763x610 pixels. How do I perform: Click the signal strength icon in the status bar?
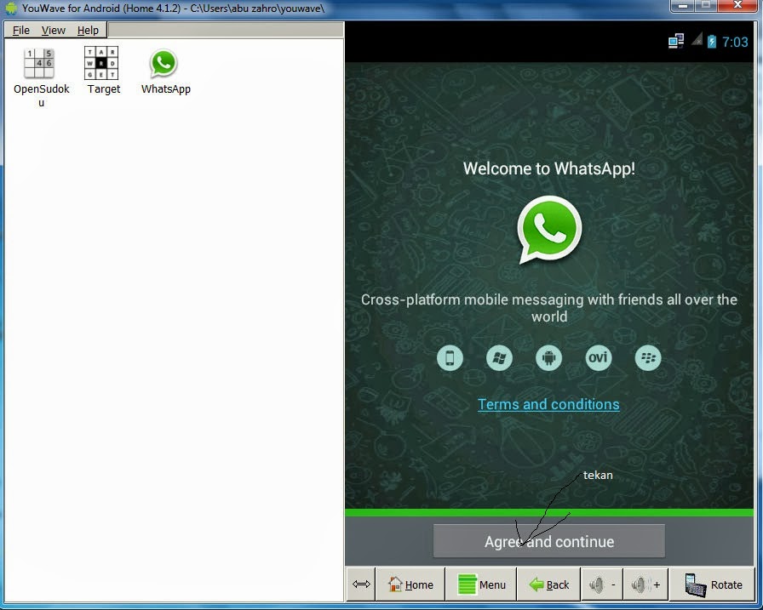(697, 40)
